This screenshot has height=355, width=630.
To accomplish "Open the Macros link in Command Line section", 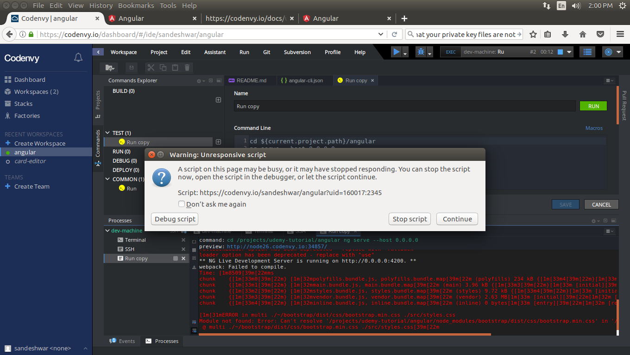I will (x=594, y=128).
